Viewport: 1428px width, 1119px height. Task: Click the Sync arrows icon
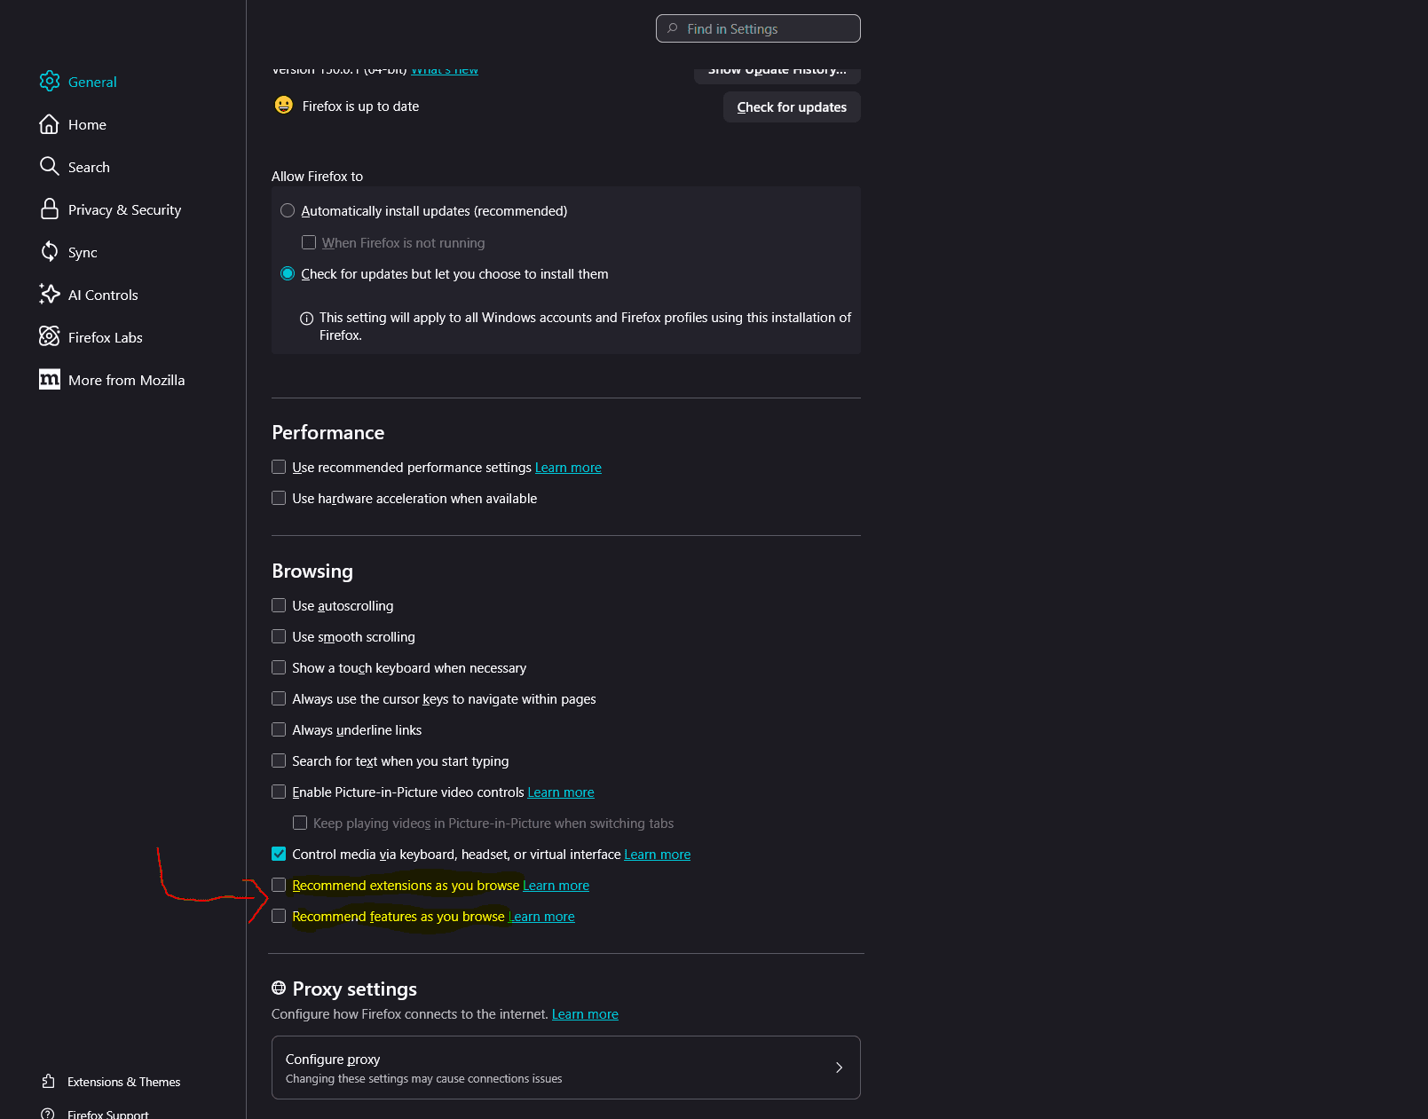pyautogui.click(x=50, y=252)
